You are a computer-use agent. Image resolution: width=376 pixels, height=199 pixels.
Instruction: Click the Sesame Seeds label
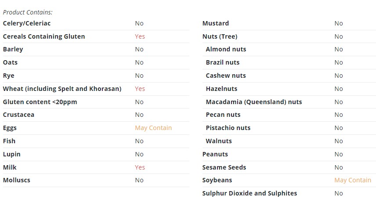coord(224,167)
